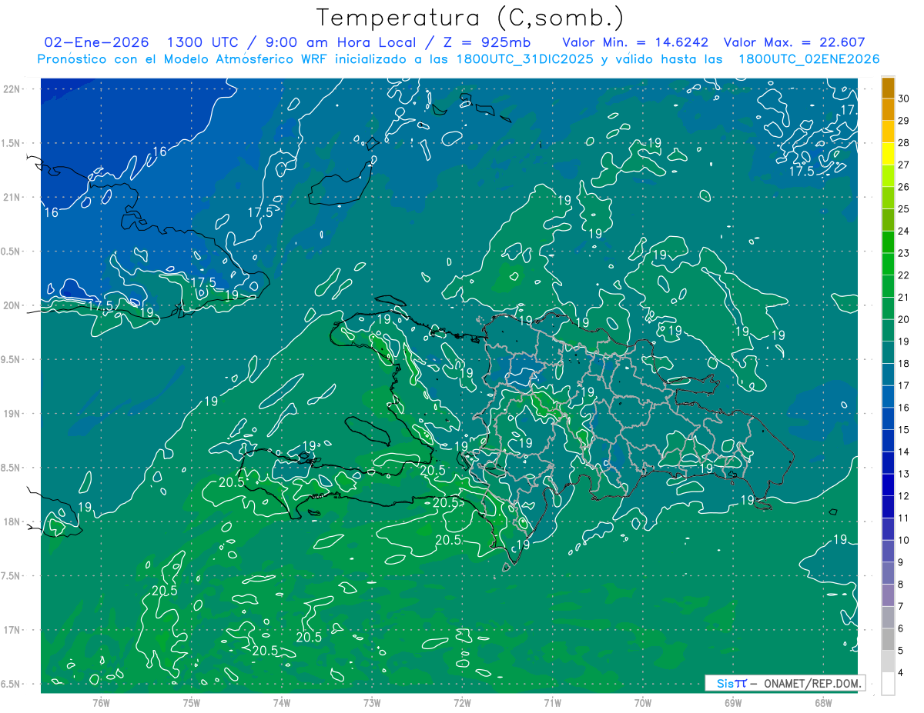Click the teal legend swatch between 18 and 19
The width and height of the screenshot is (924, 713).
[x=889, y=352]
